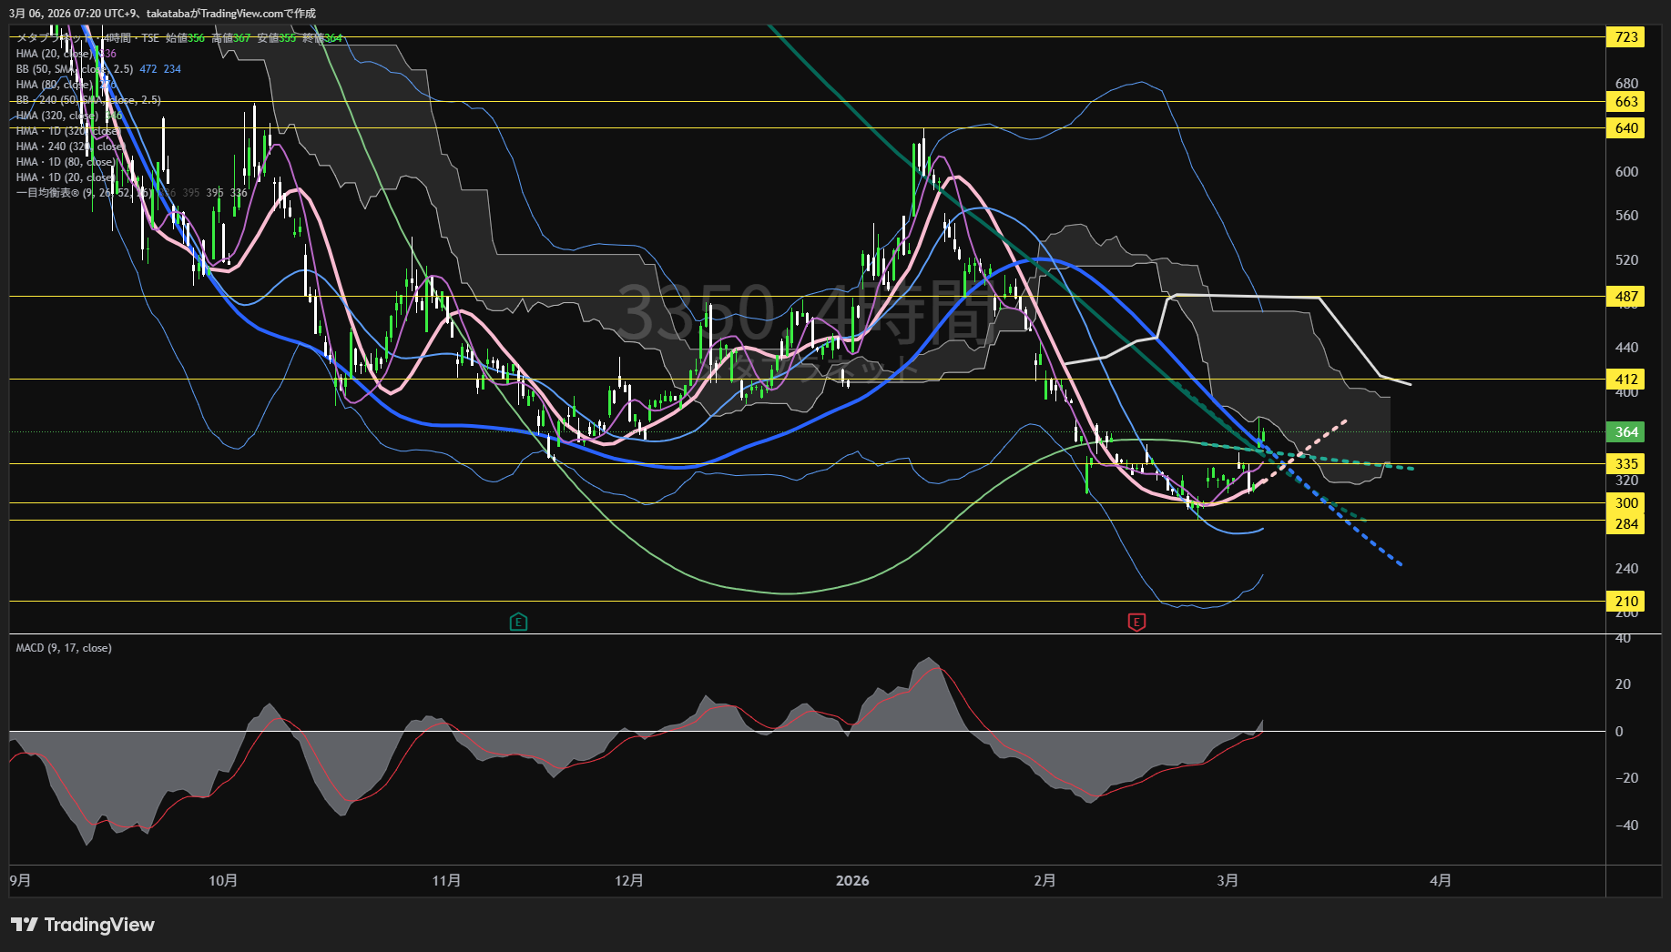Click the 2026 label on time axis
The width and height of the screenshot is (1671, 952).
(852, 881)
